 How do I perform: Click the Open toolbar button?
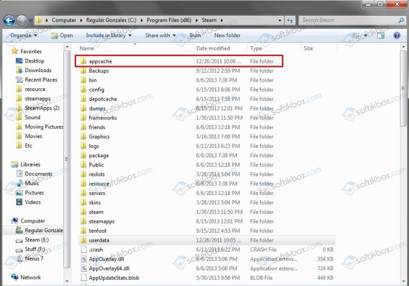(x=62, y=36)
